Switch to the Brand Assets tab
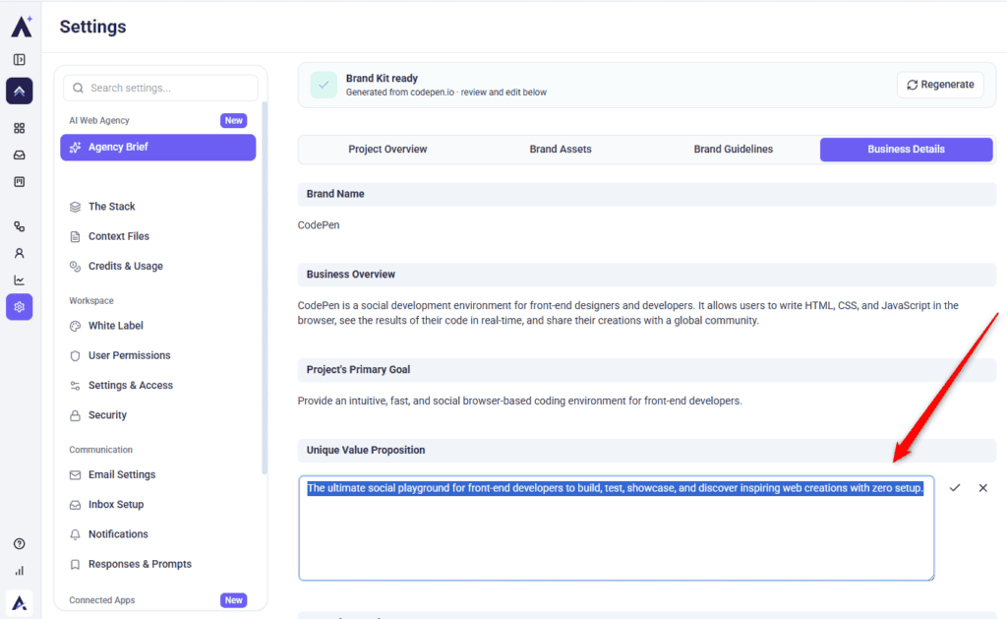 pyautogui.click(x=561, y=150)
